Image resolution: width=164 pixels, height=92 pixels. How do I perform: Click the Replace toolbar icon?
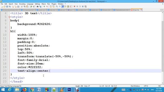coord(40,7)
